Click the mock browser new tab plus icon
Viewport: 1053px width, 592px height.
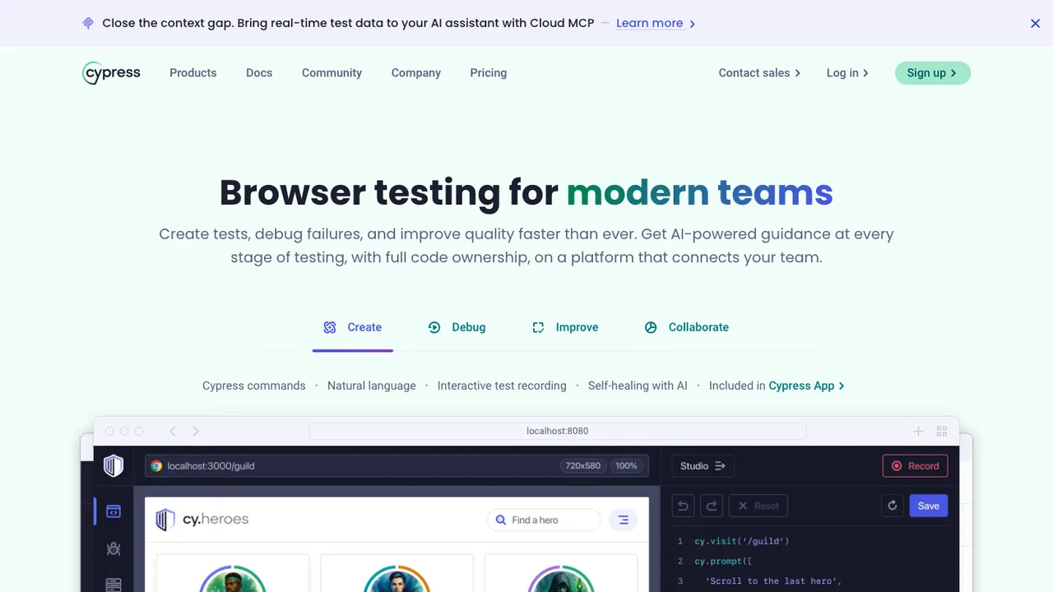[x=918, y=431]
